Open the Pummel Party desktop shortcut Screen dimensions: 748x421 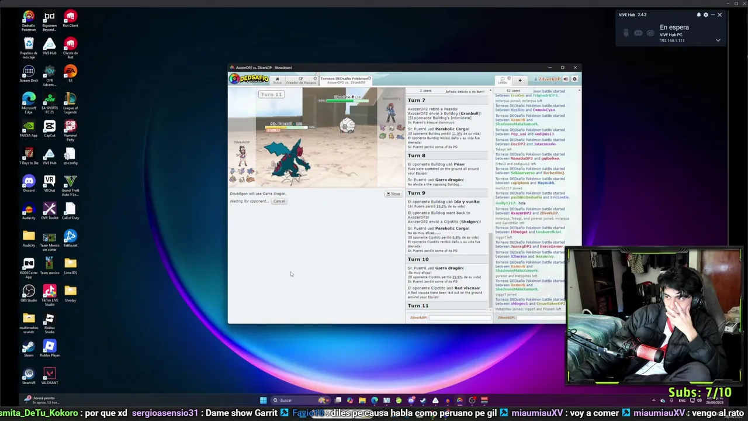[x=70, y=130]
